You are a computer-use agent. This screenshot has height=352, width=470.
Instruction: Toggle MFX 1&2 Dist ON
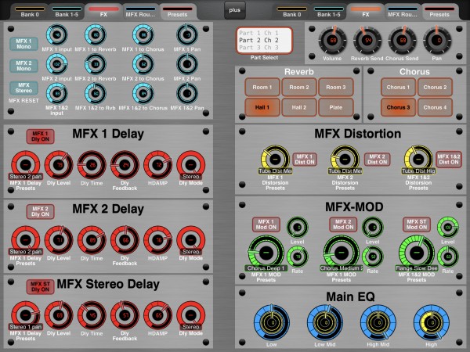point(449,160)
